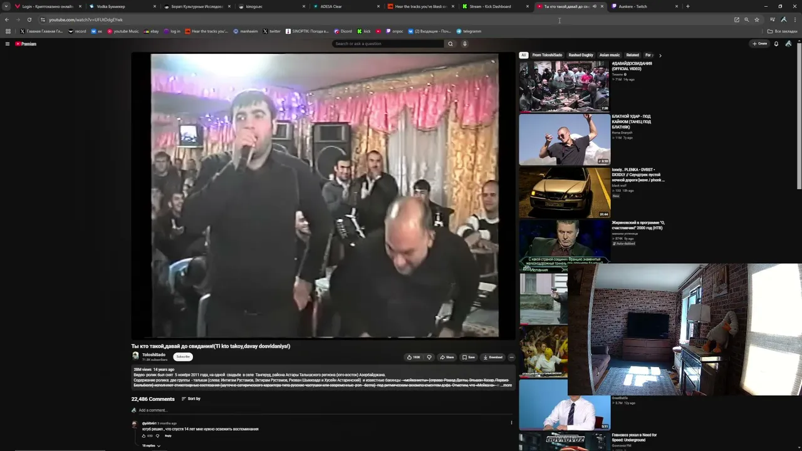Open the PLENKA gold car video thumbnail
This screenshot has height=451, width=802.
pyautogui.click(x=564, y=192)
